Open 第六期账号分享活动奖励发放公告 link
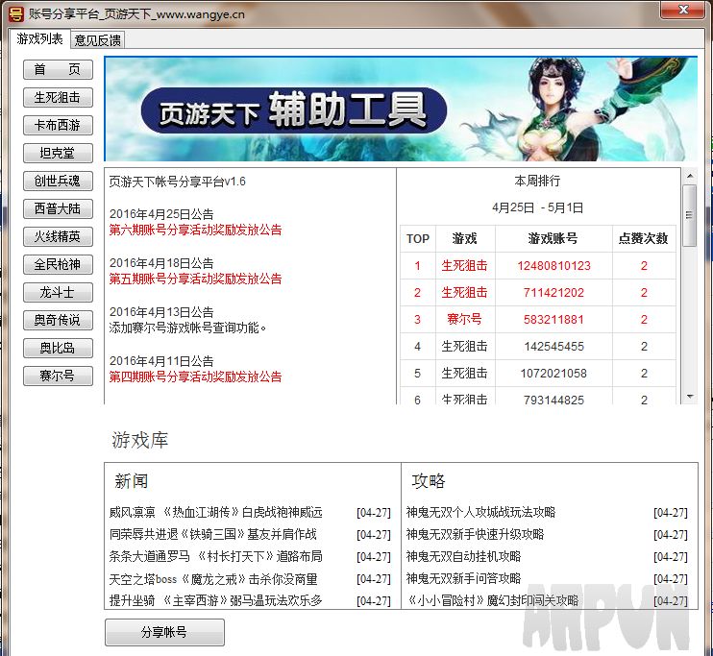 (x=195, y=230)
